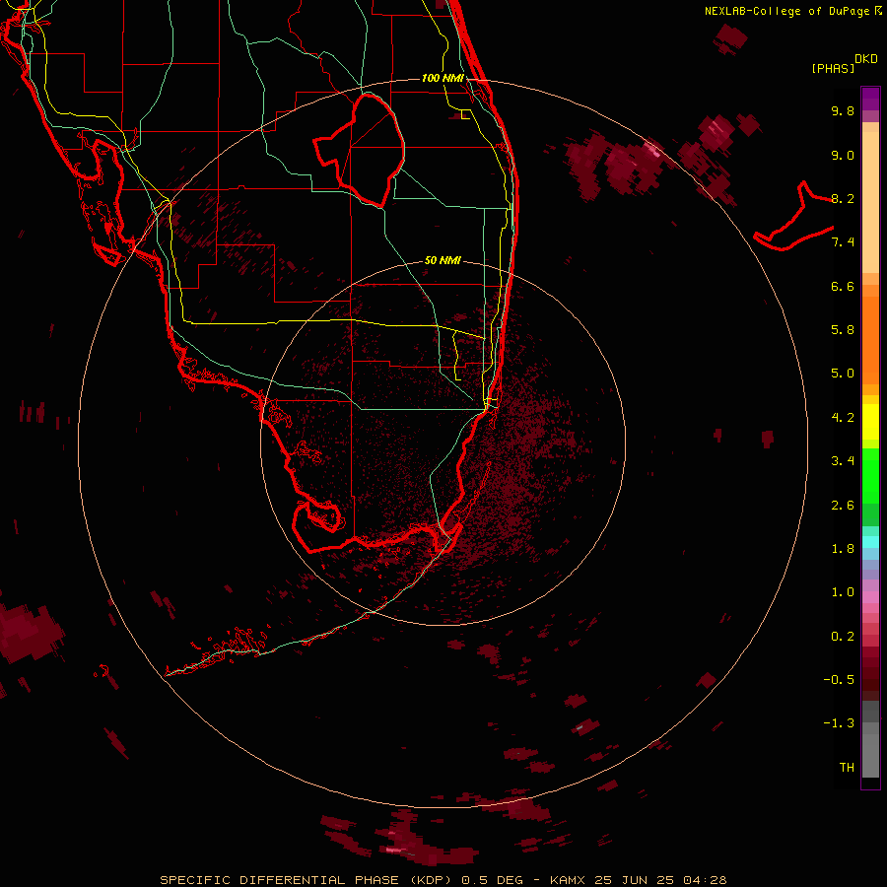Pick the light peach band of the color bar
The width and height of the screenshot is (887, 887).
(870, 203)
